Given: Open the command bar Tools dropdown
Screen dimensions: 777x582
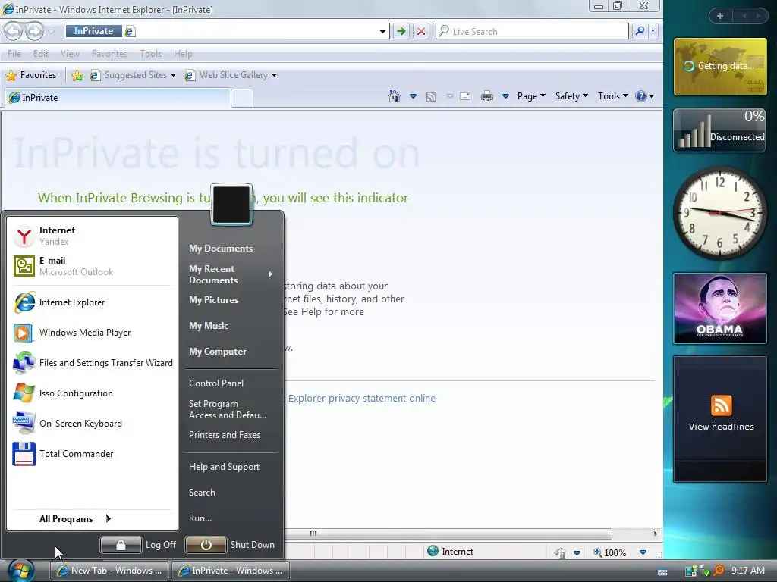Looking at the screenshot, I should (x=613, y=96).
